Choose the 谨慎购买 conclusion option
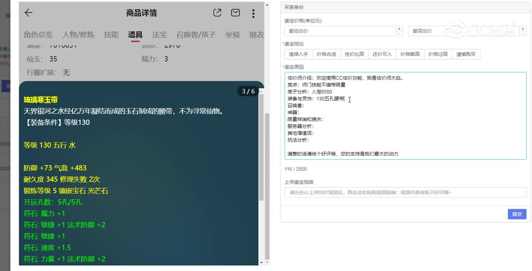Screen dimensions: 532x271 (x=466, y=54)
